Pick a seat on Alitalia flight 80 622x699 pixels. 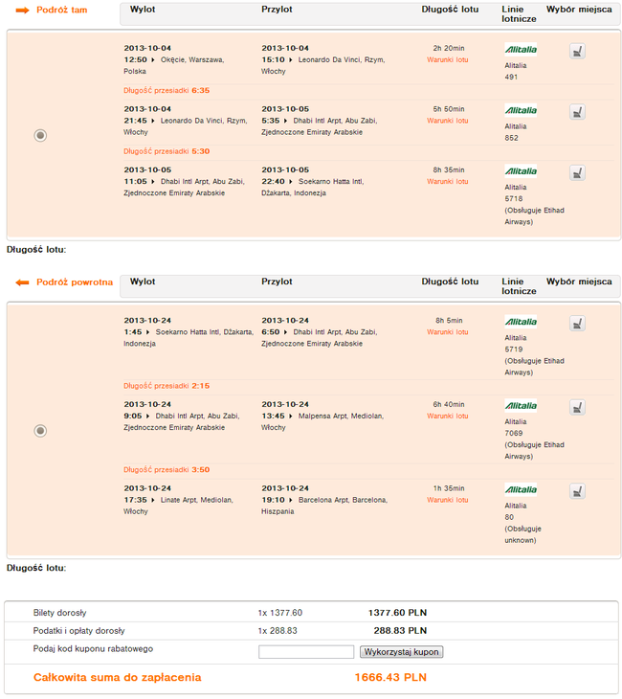(577, 491)
